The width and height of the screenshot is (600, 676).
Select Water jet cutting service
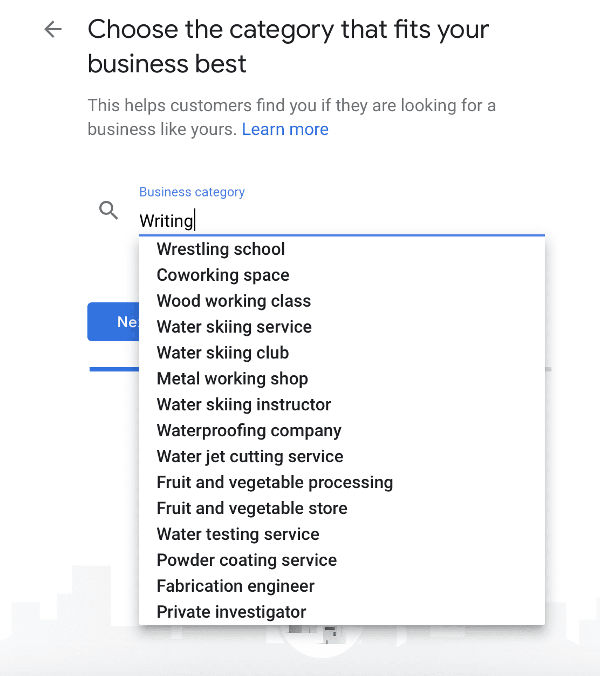pyautogui.click(x=250, y=456)
